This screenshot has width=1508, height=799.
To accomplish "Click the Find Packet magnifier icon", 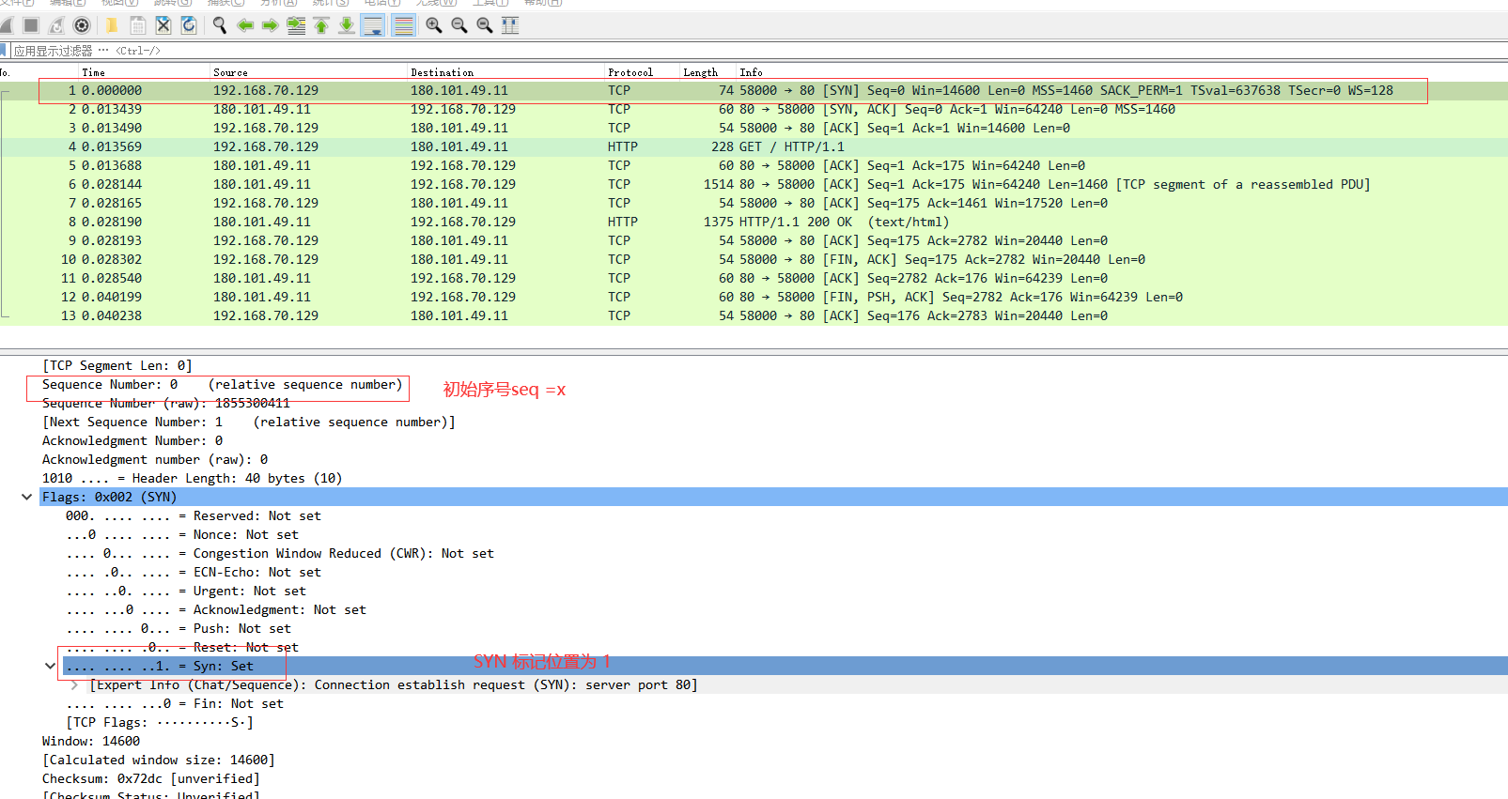I will click(220, 25).
